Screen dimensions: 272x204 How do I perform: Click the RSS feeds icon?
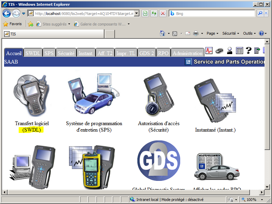pyautogui.click(x=175, y=33)
